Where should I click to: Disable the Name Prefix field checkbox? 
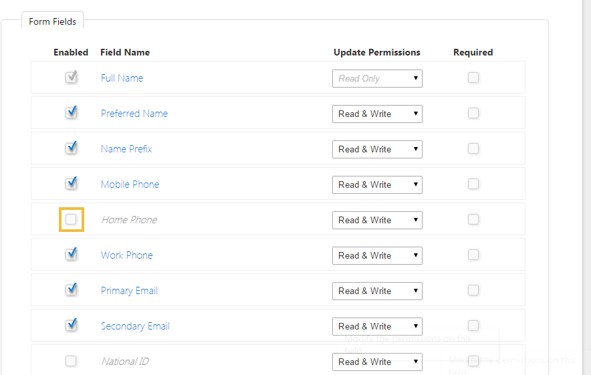tap(71, 148)
